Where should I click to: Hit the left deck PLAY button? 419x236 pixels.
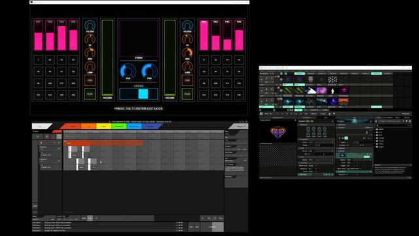click(90, 94)
